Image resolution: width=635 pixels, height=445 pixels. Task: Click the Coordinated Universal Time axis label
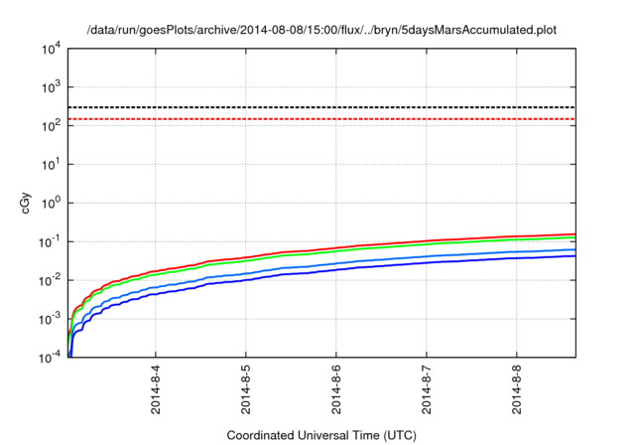(322, 435)
